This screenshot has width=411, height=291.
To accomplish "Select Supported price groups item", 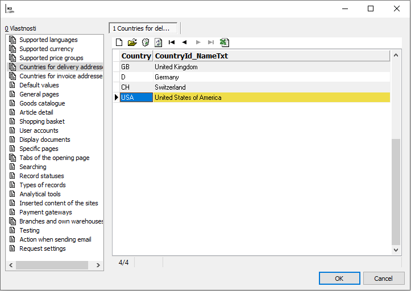I will 51,58.
